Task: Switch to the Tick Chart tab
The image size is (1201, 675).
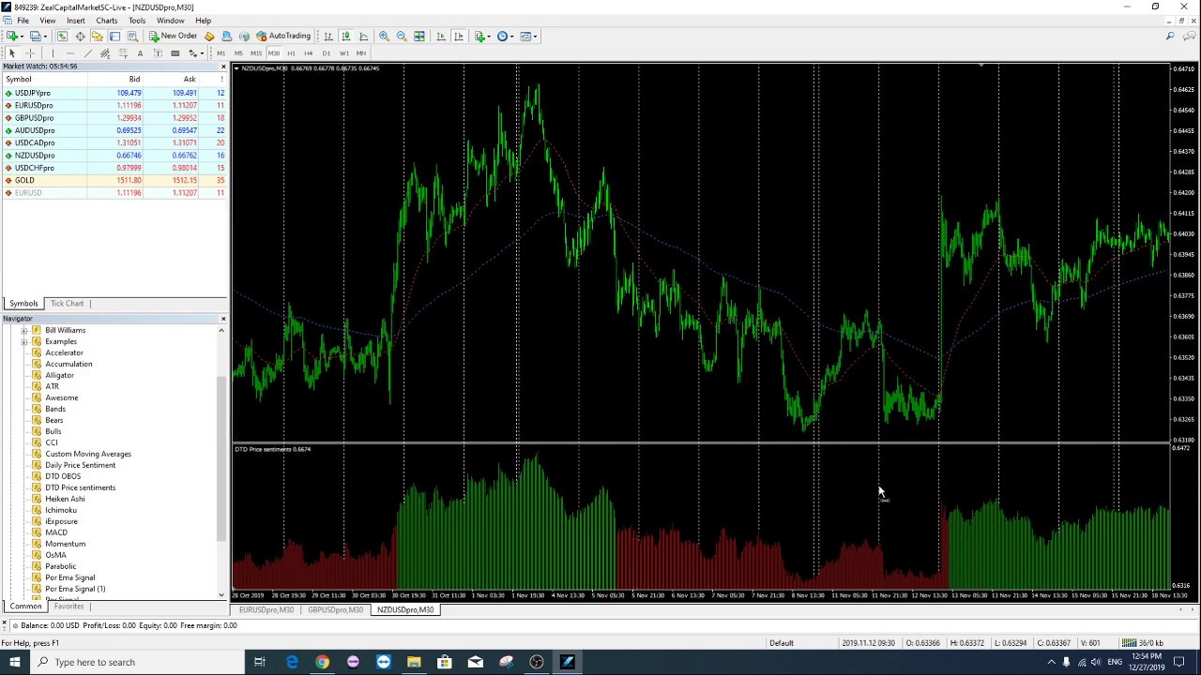Action: coord(67,304)
